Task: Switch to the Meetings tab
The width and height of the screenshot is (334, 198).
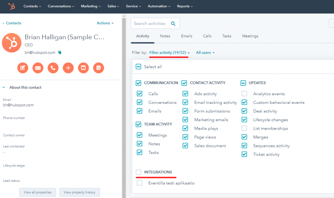Action: pyautogui.click(x=250, y=36)
